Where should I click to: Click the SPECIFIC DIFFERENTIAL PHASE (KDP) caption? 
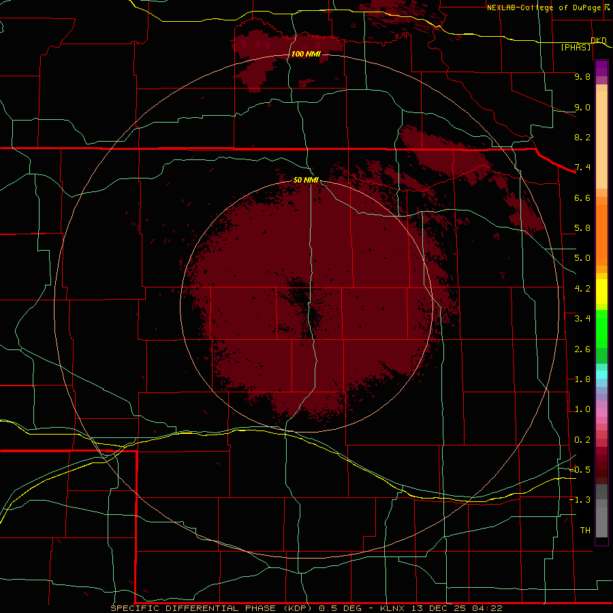tap(211, 608)
